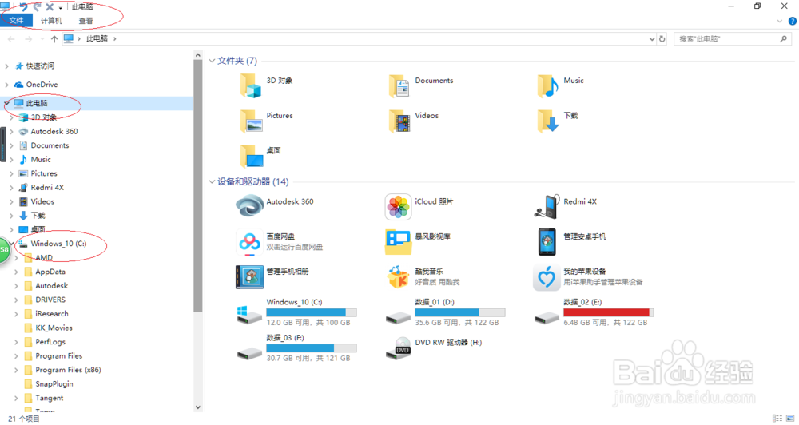Click the undo icon in quick access toolbar
This screenshot has width=799, height=425.
pos(23,6)
